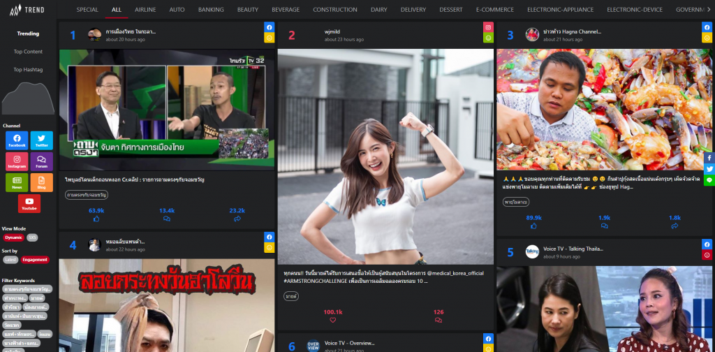
Task: Click the share icon on post 1
Action: [x=237, y=219]
